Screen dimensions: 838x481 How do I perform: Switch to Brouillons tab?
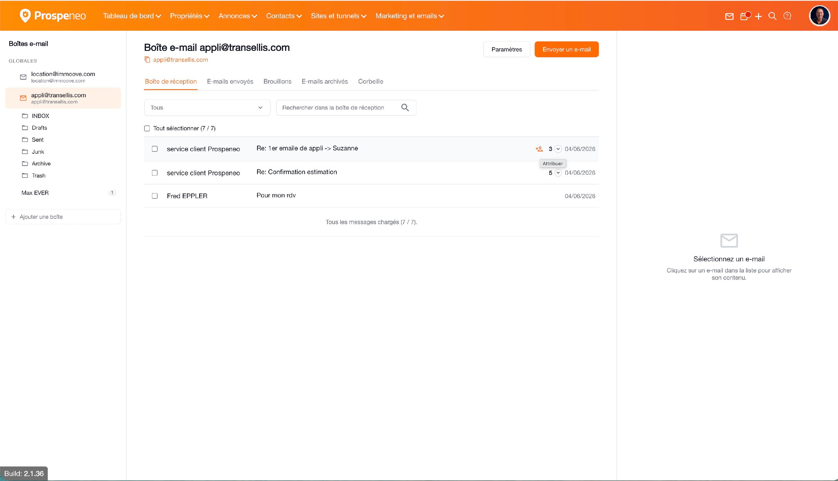[277, 81]
